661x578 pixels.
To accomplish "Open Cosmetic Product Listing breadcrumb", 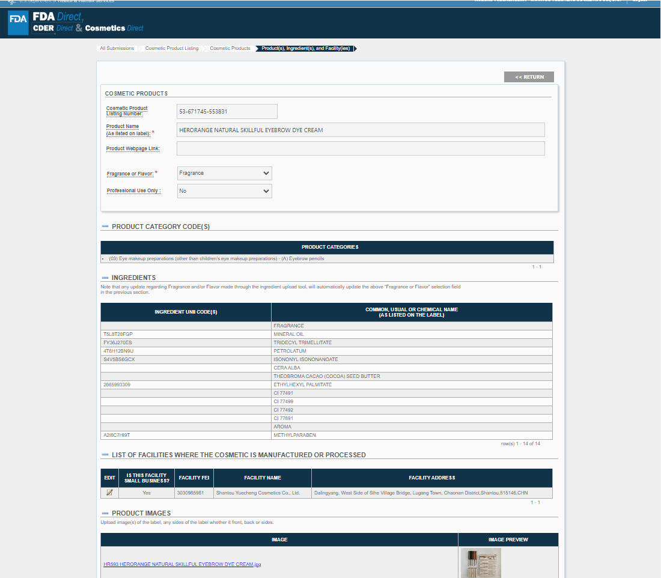I will tap(171, 48).
